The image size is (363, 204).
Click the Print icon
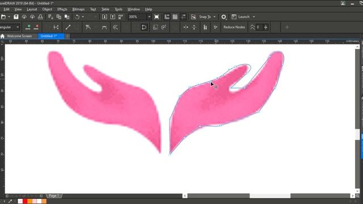point(40,17)
